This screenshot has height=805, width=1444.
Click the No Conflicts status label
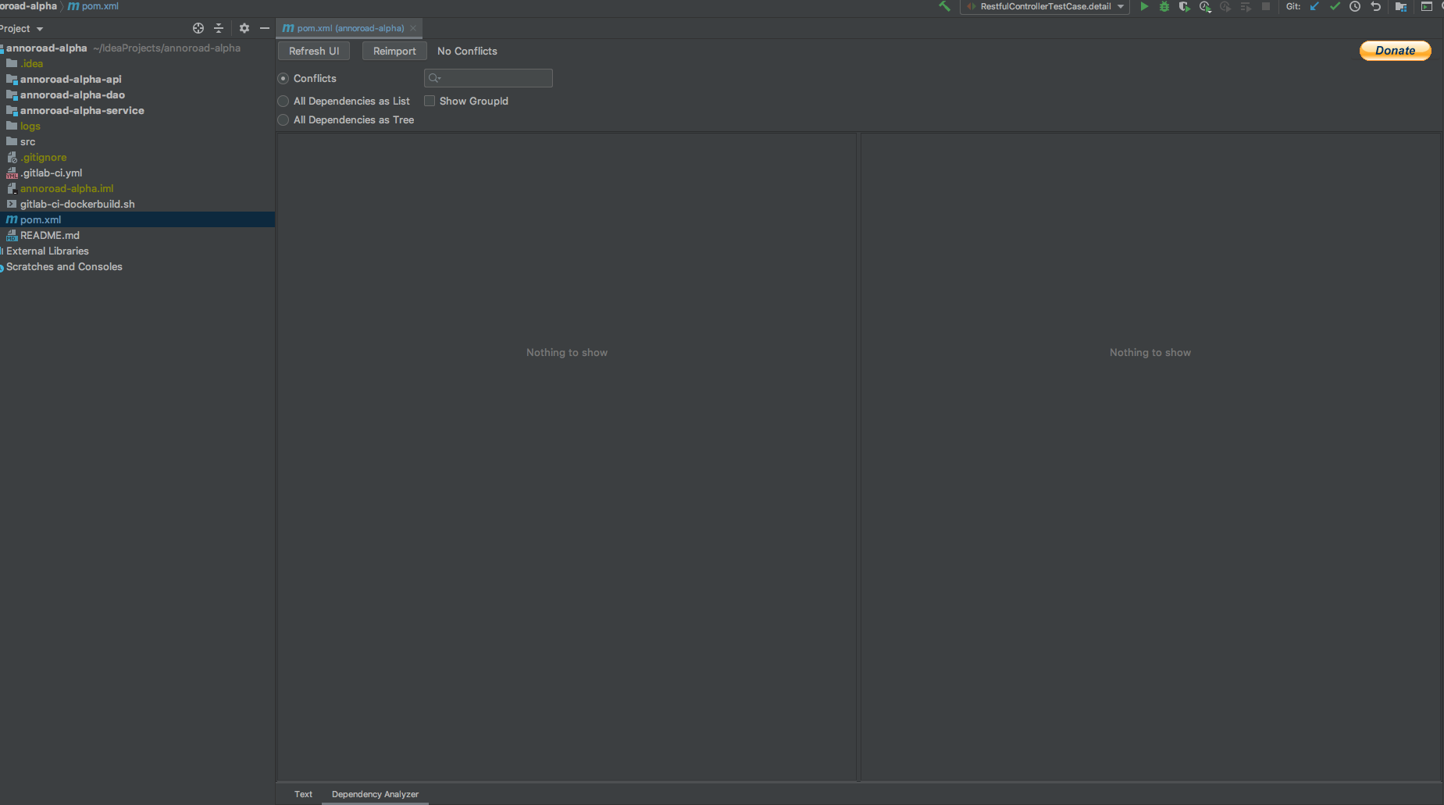(467, 51)
